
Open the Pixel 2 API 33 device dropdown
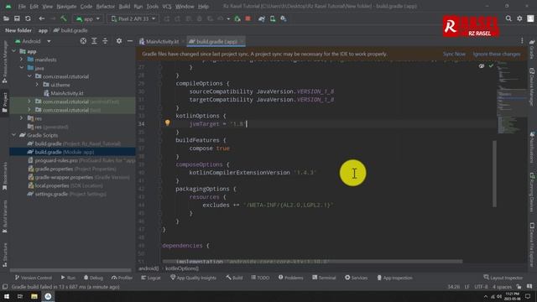133,18
